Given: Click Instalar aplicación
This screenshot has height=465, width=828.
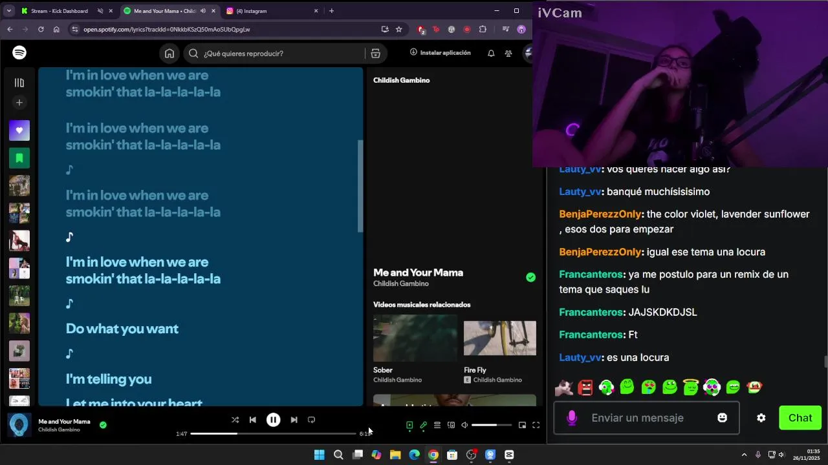Looking at the screenshot, I should click(441, 53).
